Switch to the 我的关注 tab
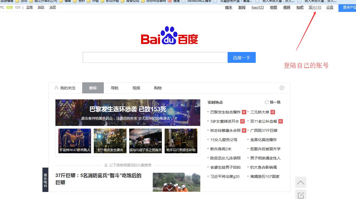Screen dimensions: 356x199 [x=65, y=88]
